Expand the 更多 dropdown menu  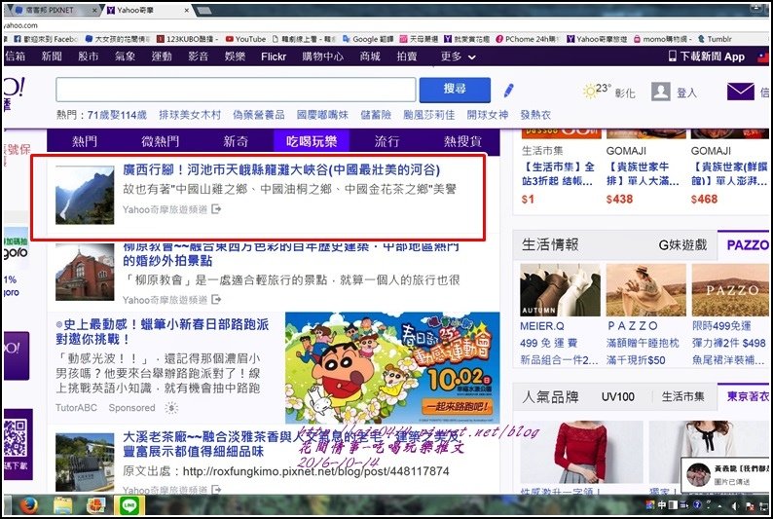coord(458,56)
